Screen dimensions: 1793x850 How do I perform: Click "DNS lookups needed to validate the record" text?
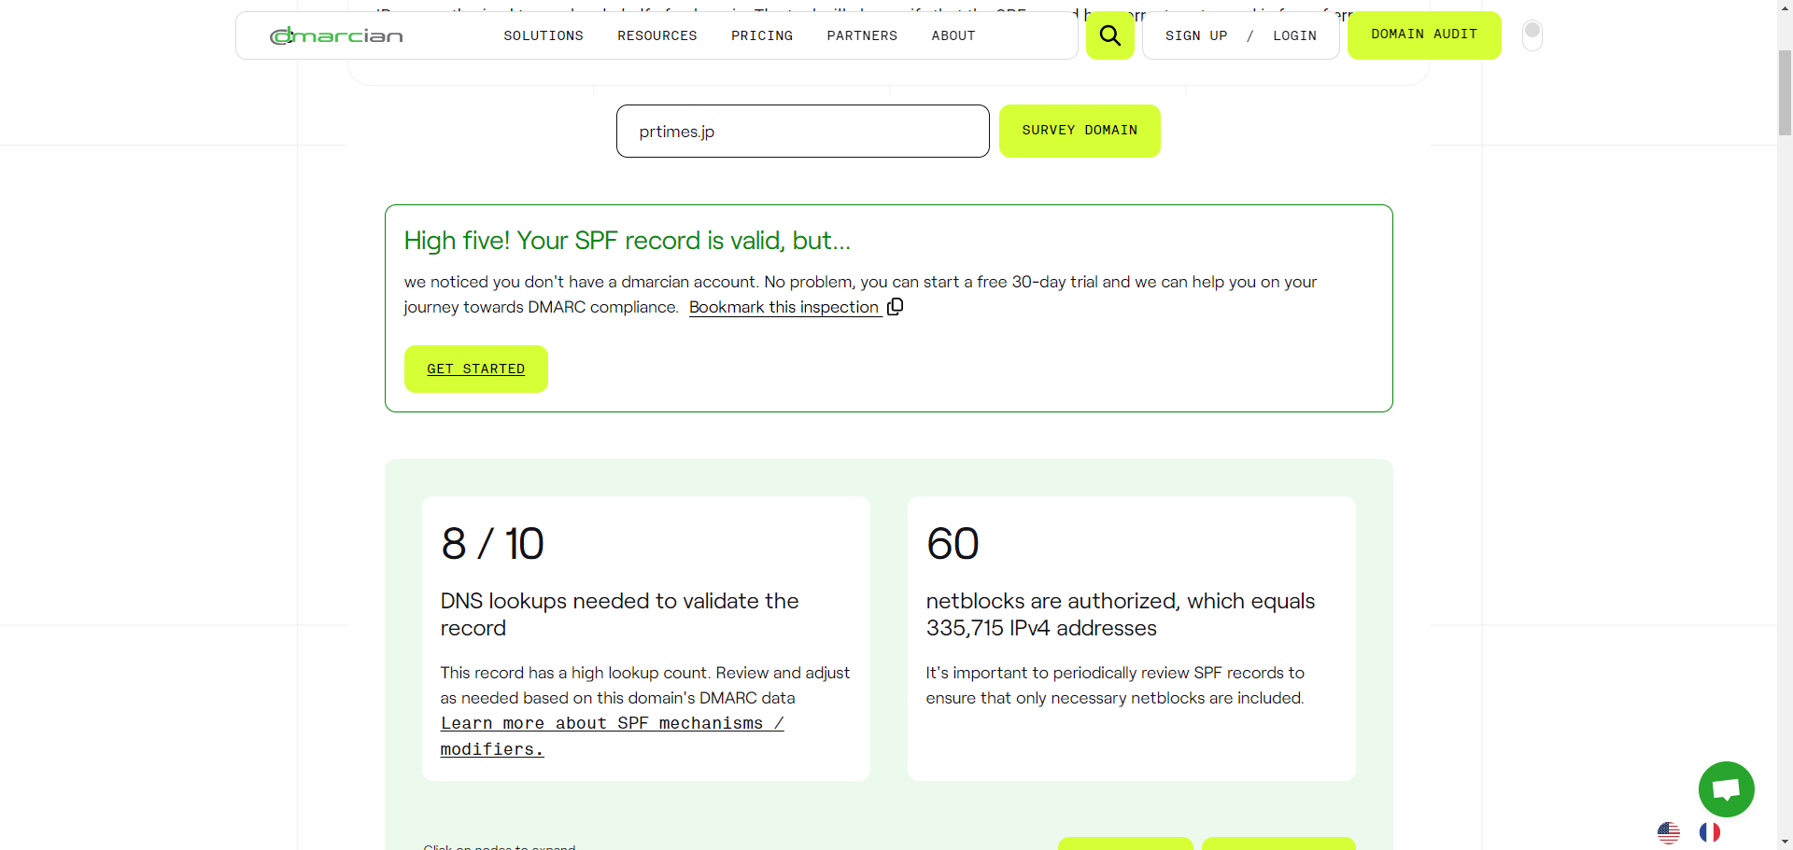pos(620,614)
